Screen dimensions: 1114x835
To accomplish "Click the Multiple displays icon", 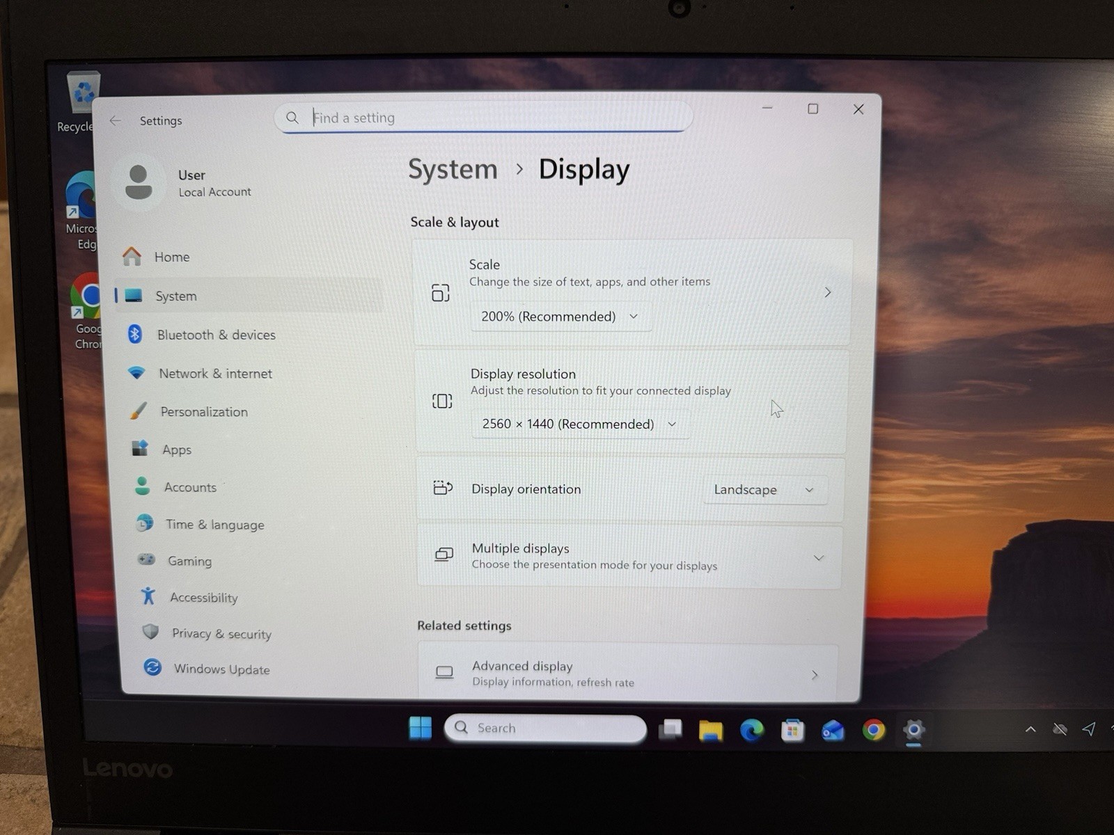I will tap(444, 555).
